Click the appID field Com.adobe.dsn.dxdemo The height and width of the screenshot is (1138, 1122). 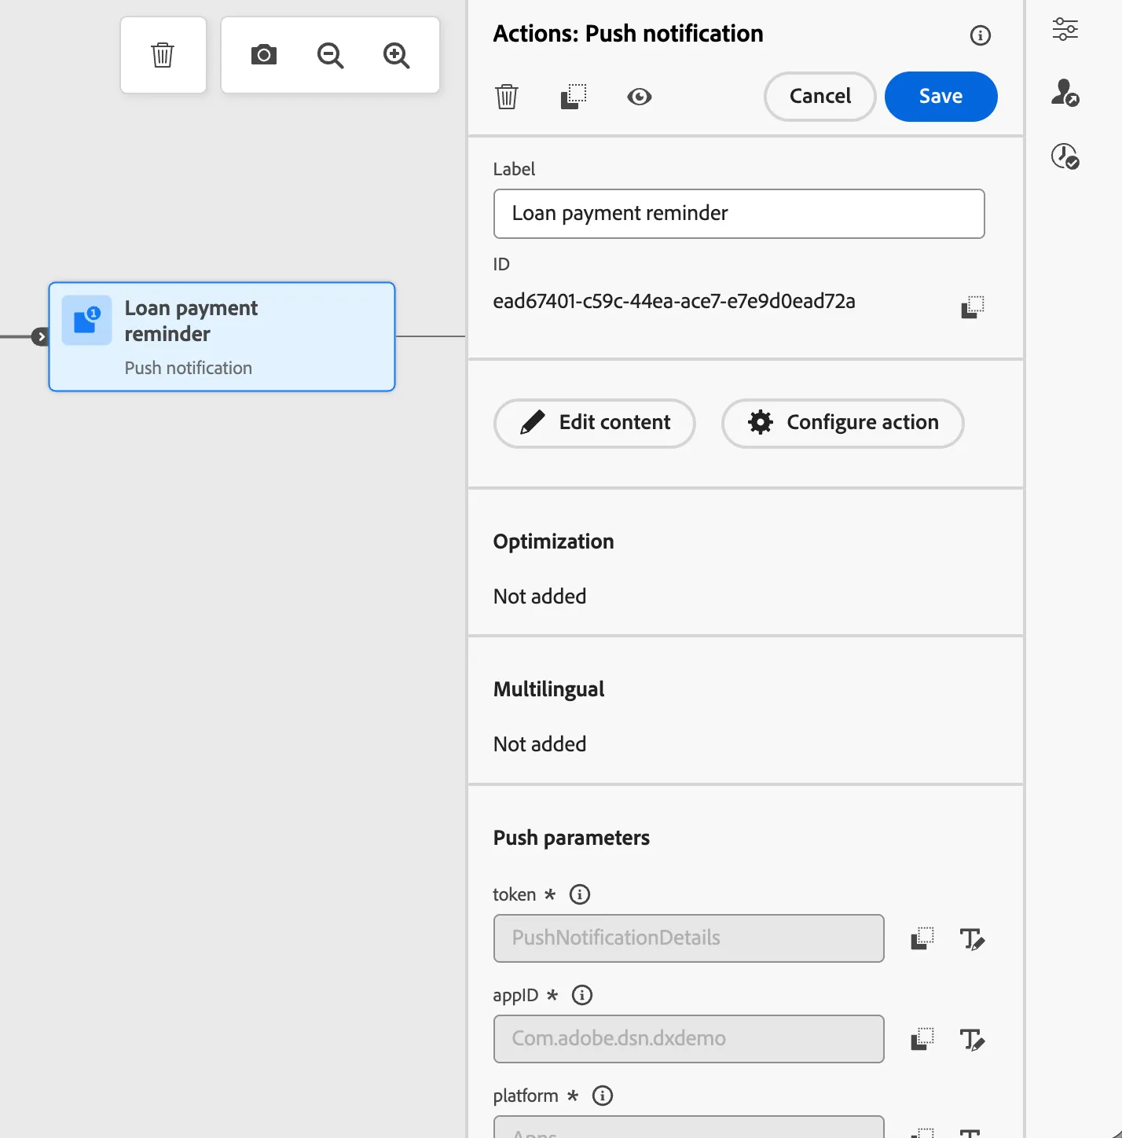689,1039
